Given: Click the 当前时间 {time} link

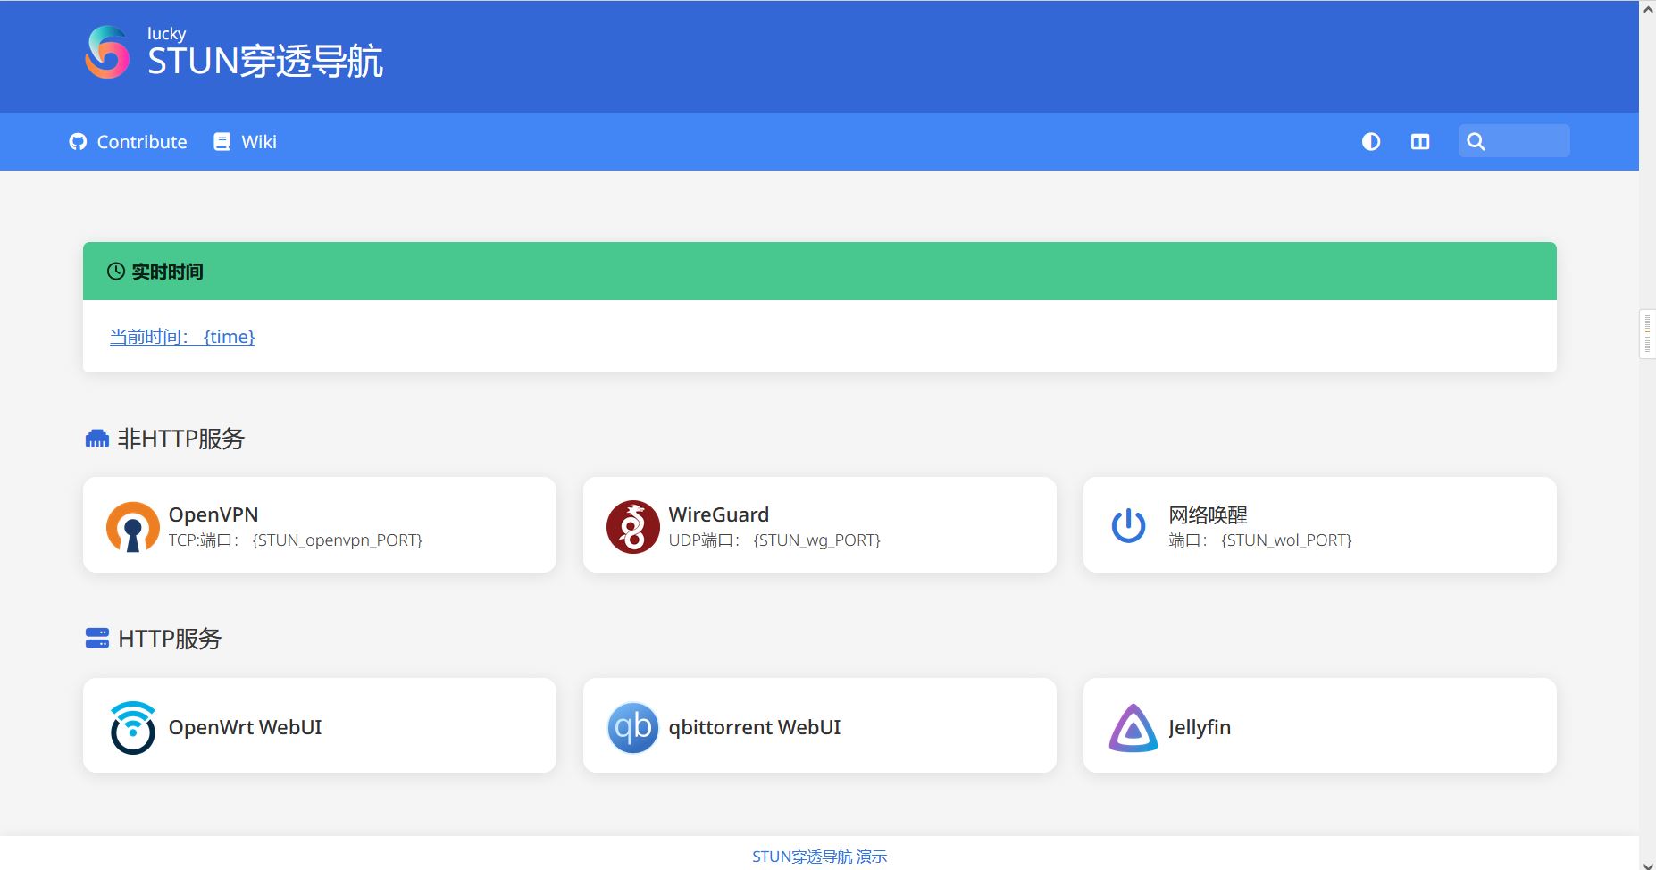Looking at the screenshot, I should pyautogui.click(x=182, y=337).
